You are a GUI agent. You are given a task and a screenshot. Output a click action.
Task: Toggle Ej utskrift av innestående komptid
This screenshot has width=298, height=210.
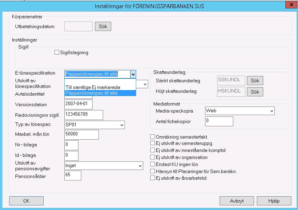[152, 150]
